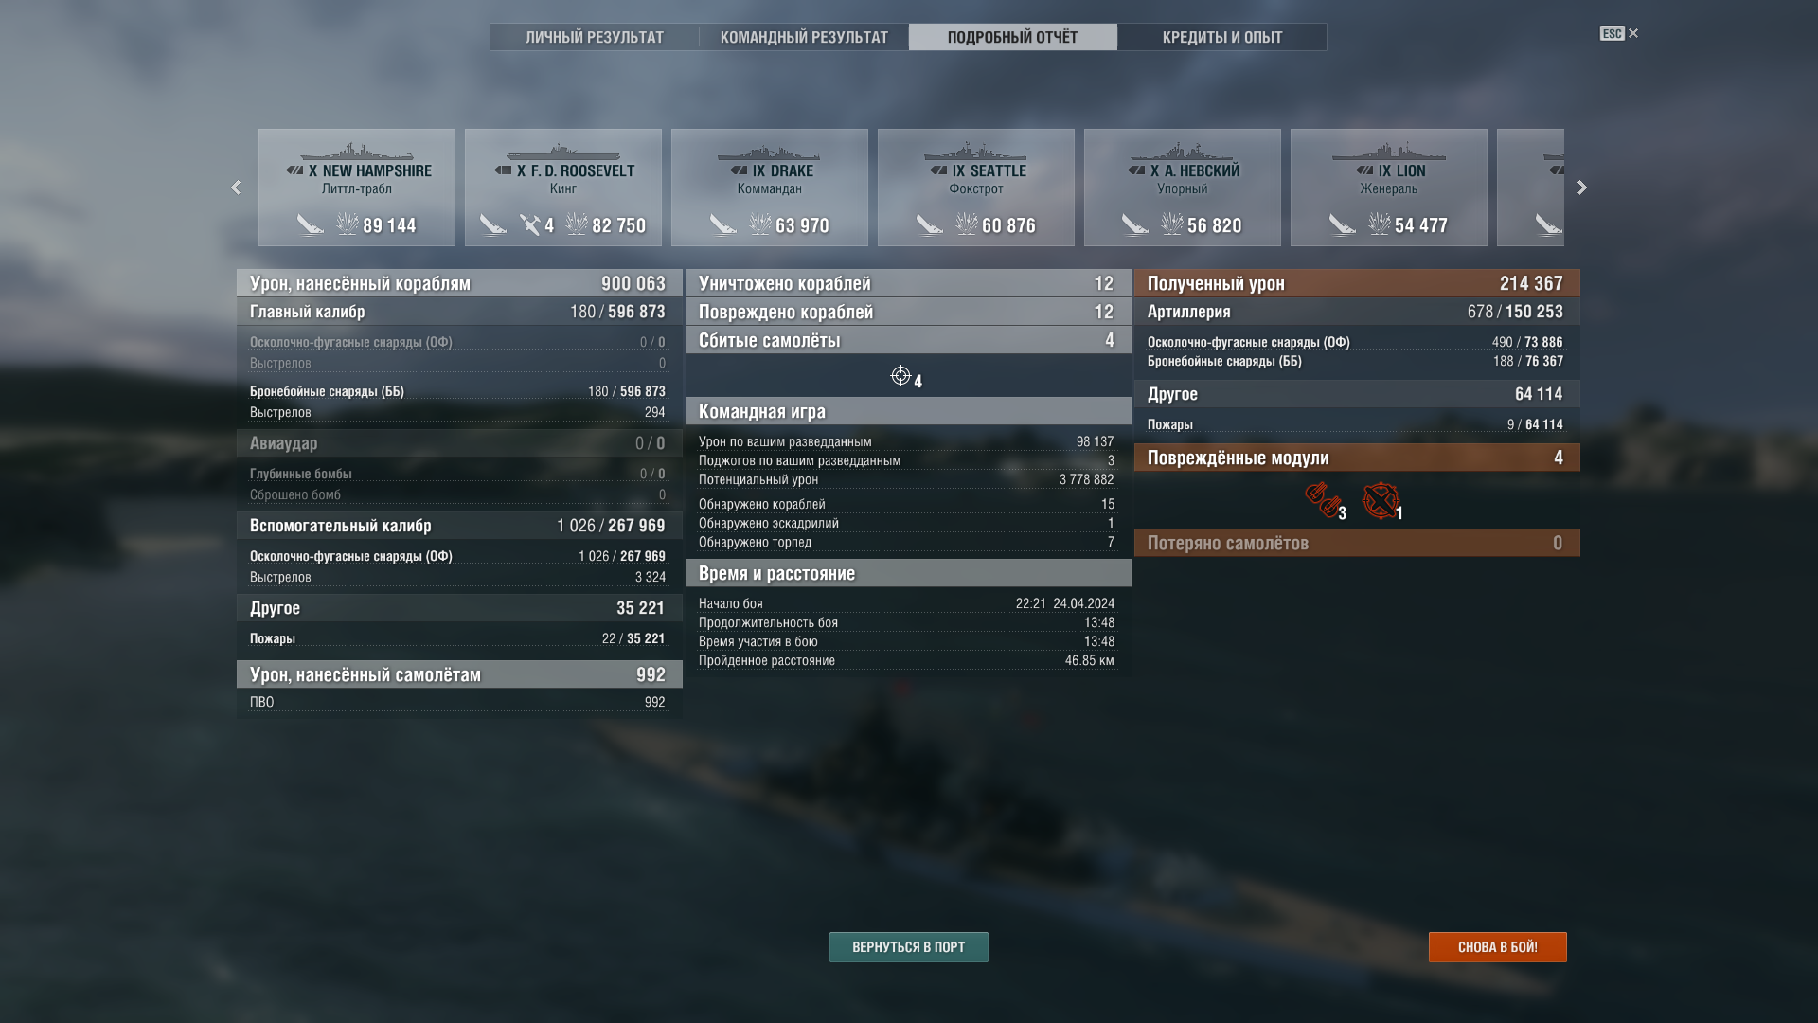
Task: Click Повреждённые модули header
Action: point(1357,458)
